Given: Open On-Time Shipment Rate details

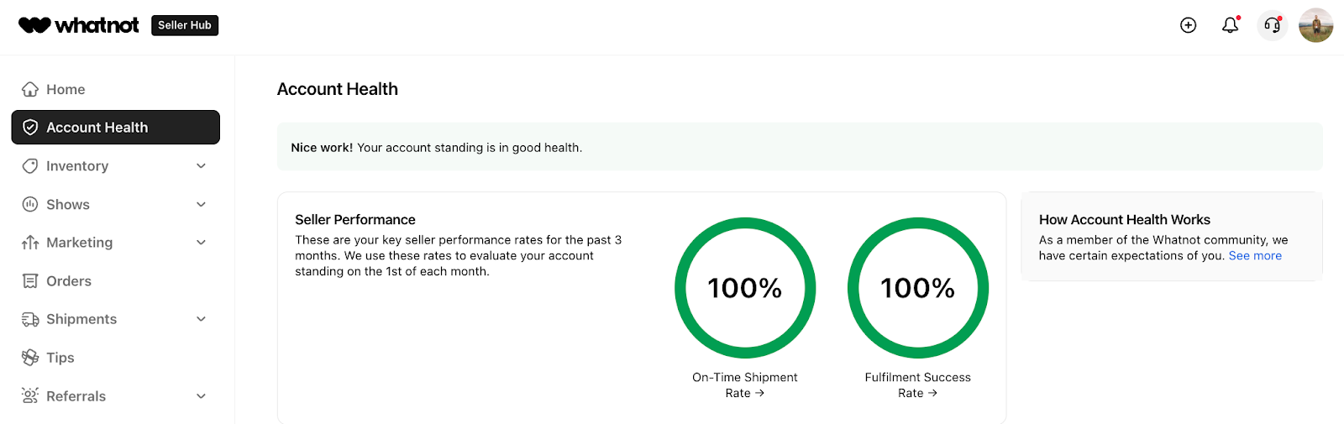Looking at the screenshot, I should click(x=745, y=385).
